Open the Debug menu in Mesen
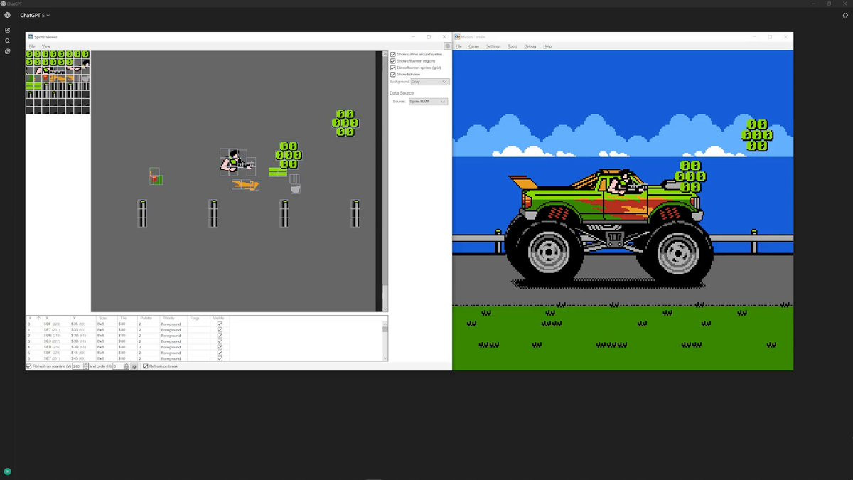The height and width of the screenshot is (480, 853). 530,46
